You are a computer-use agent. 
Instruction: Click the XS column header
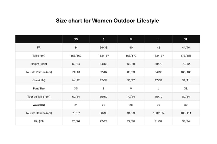tap(76, 39)
